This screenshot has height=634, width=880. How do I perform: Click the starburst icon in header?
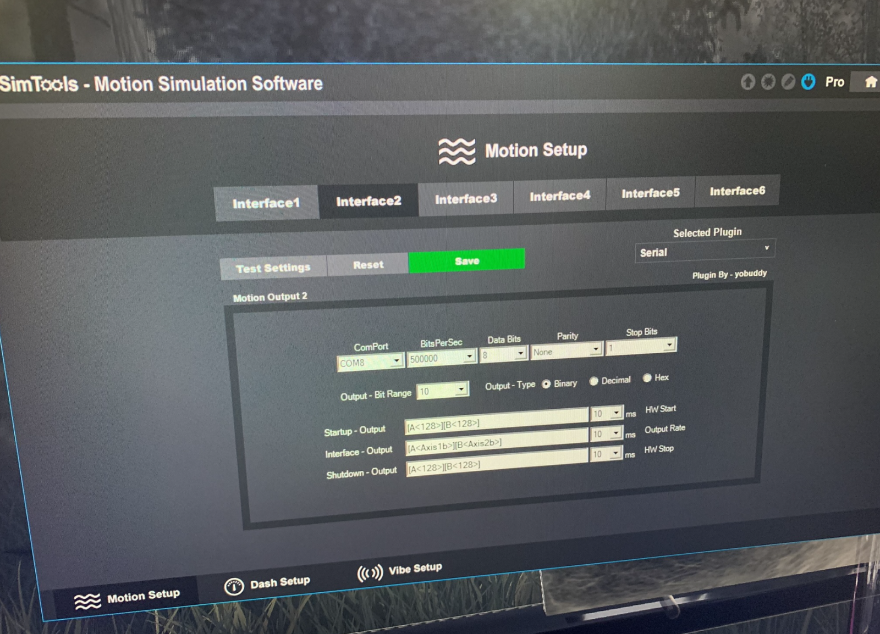click(768, 82)
